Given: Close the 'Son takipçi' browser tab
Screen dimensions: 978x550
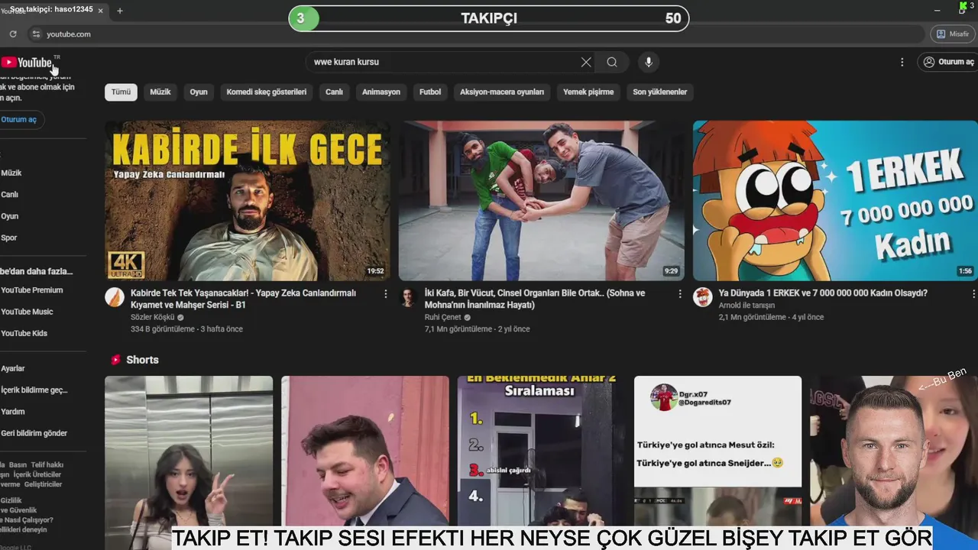Looking at the screenshot, I should pos(100,11).
